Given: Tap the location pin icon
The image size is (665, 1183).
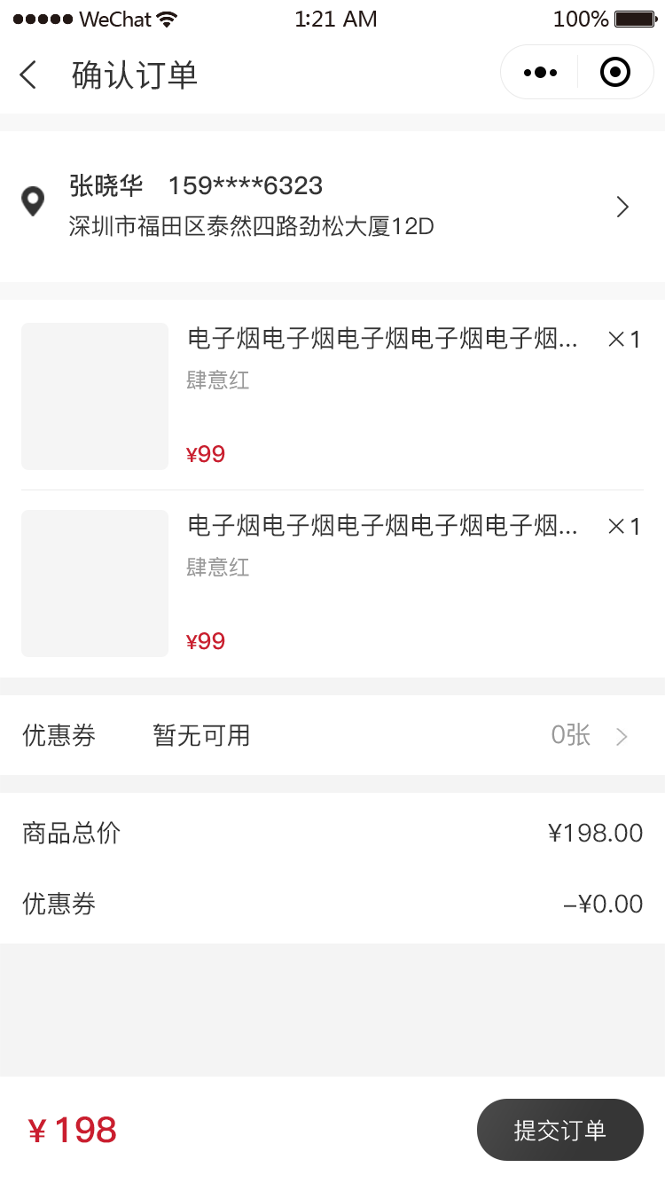Looking at the screenshot, I should tap(33, 201).
